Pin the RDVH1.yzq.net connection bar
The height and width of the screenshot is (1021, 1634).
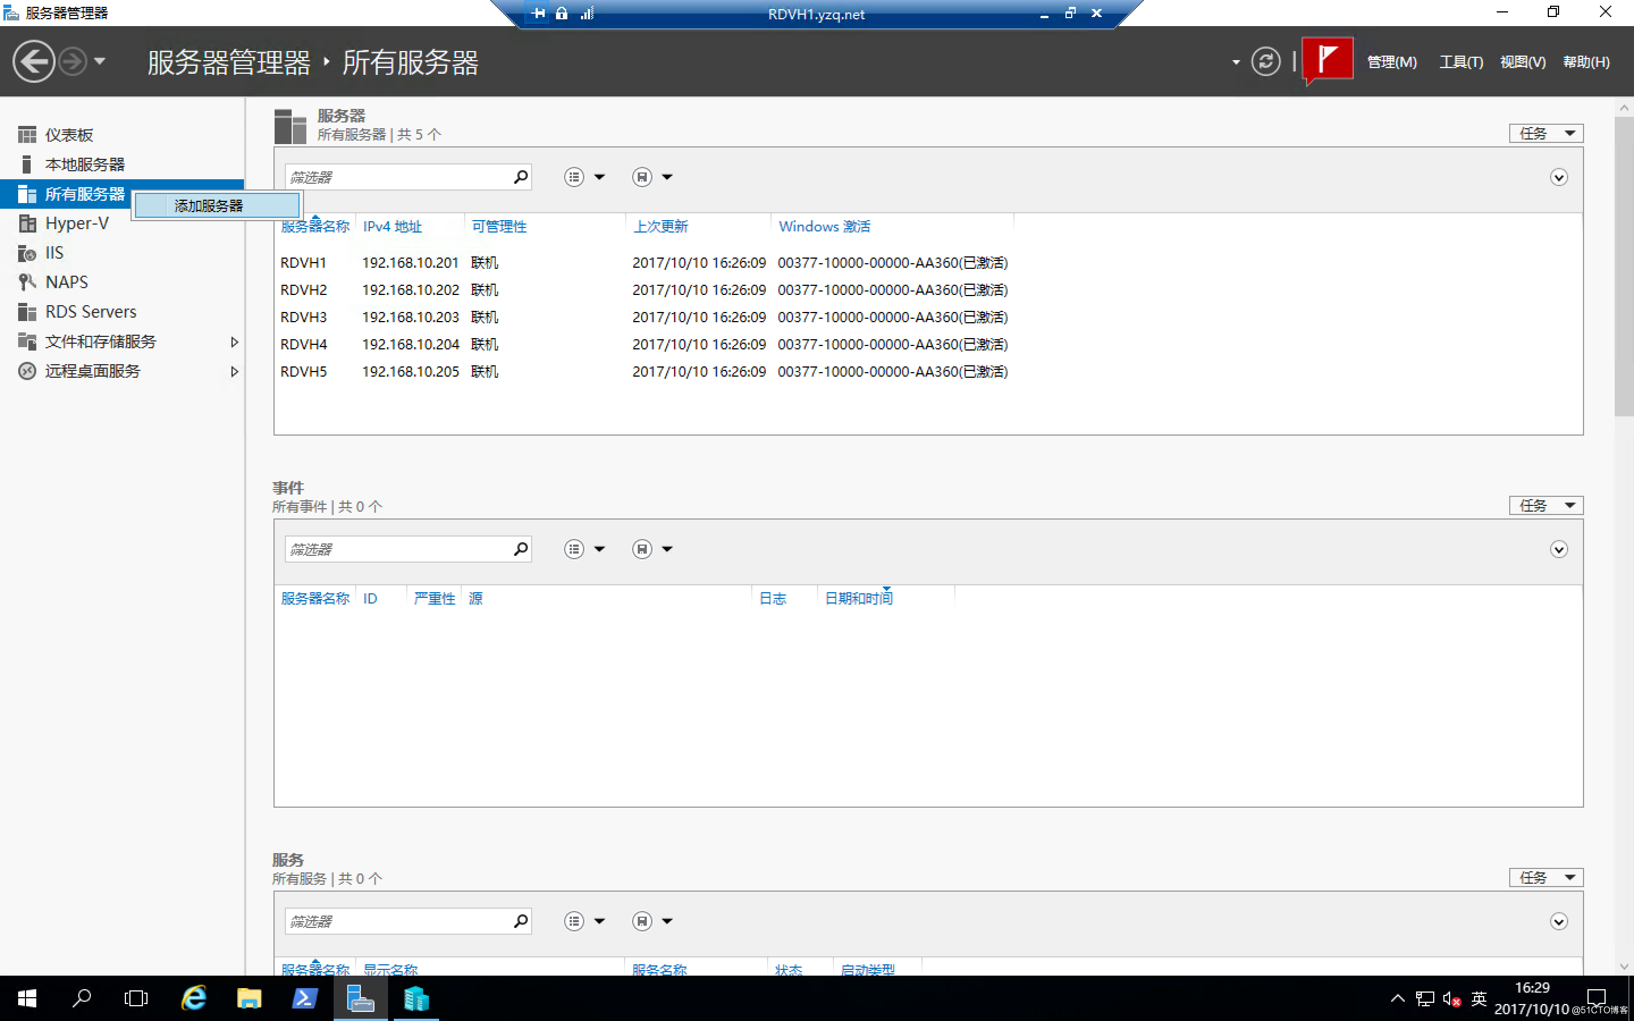(537, 13)
